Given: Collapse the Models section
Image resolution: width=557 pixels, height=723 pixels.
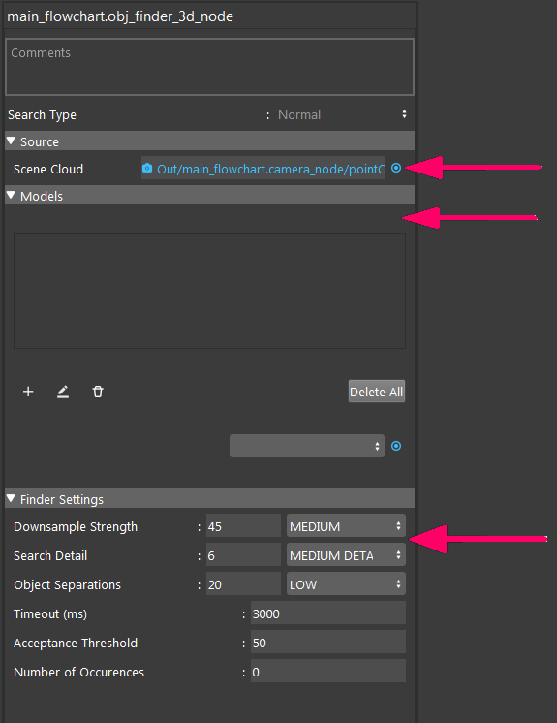Looking at the screenshot, I should (11, 196).
